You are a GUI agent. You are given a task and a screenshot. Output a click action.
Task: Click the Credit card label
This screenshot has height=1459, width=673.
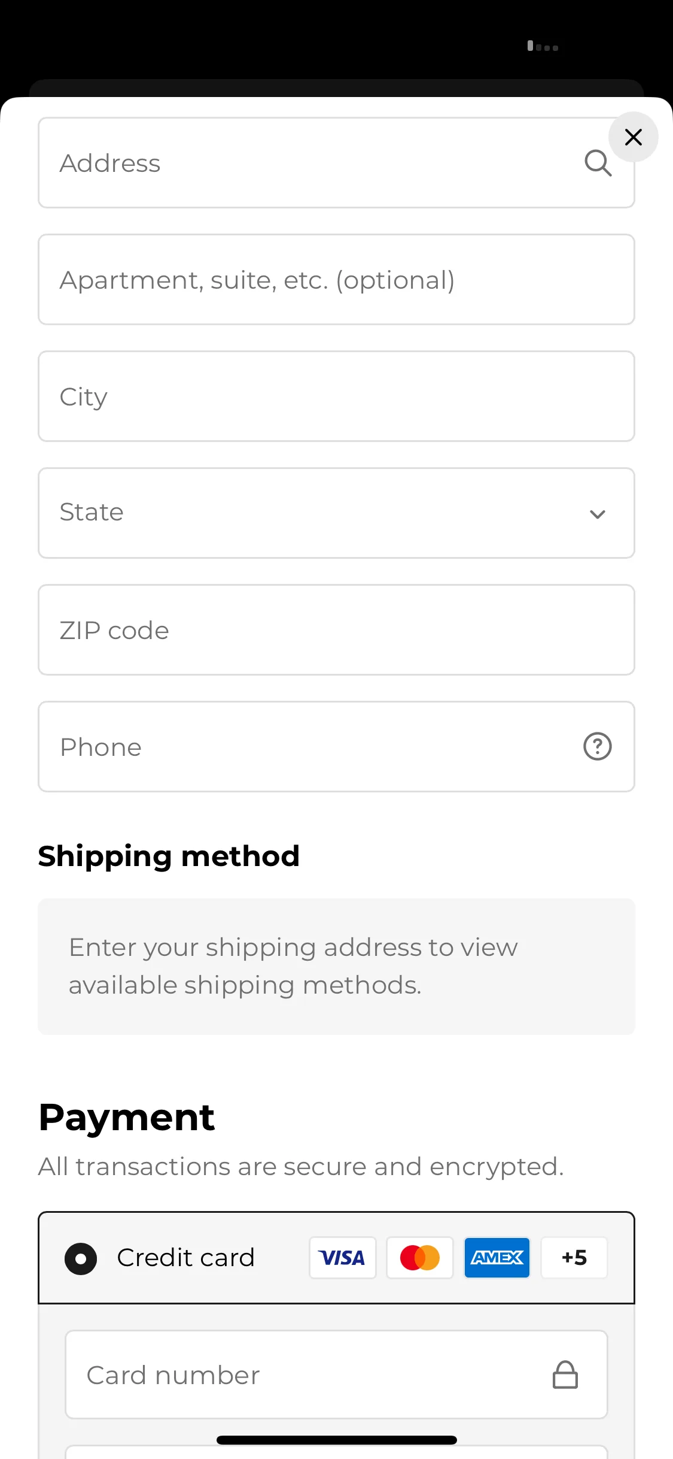coord(185,1258)
